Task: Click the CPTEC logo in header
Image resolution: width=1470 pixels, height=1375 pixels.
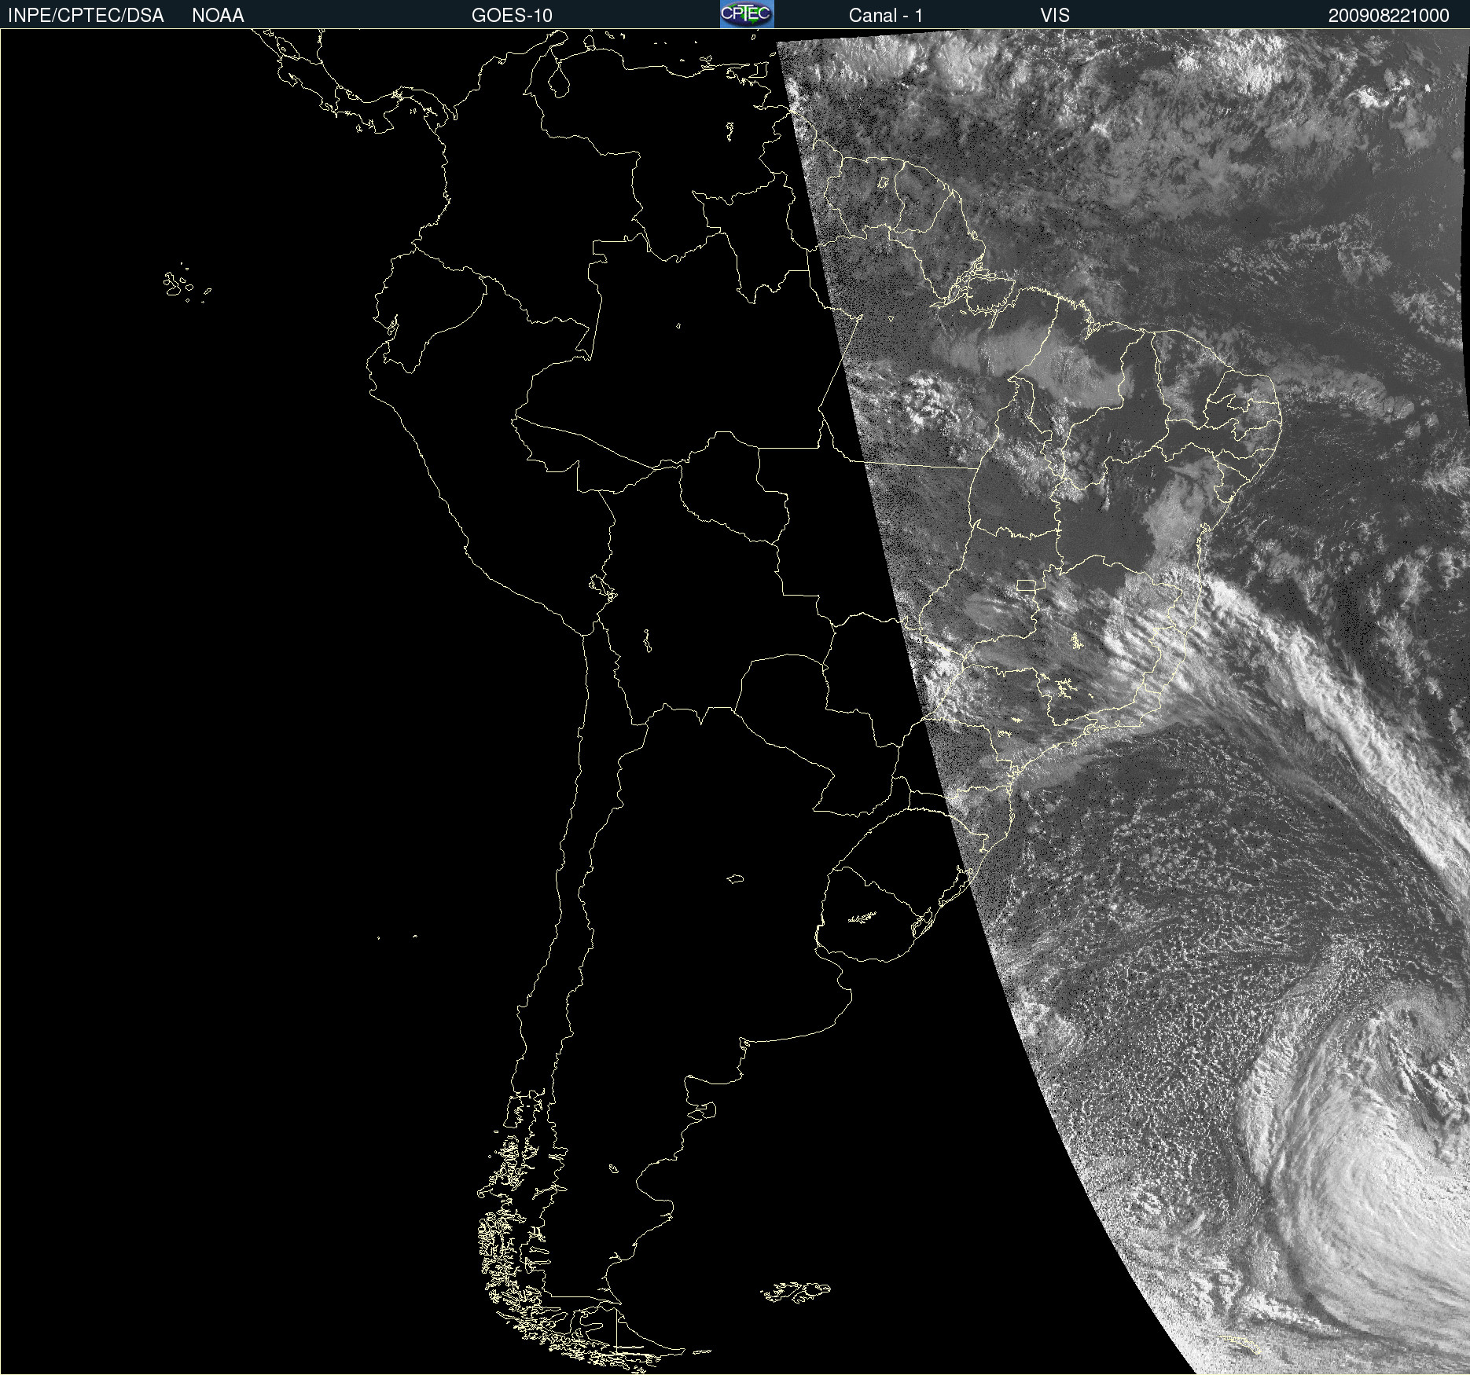Action: click(747, 14)
